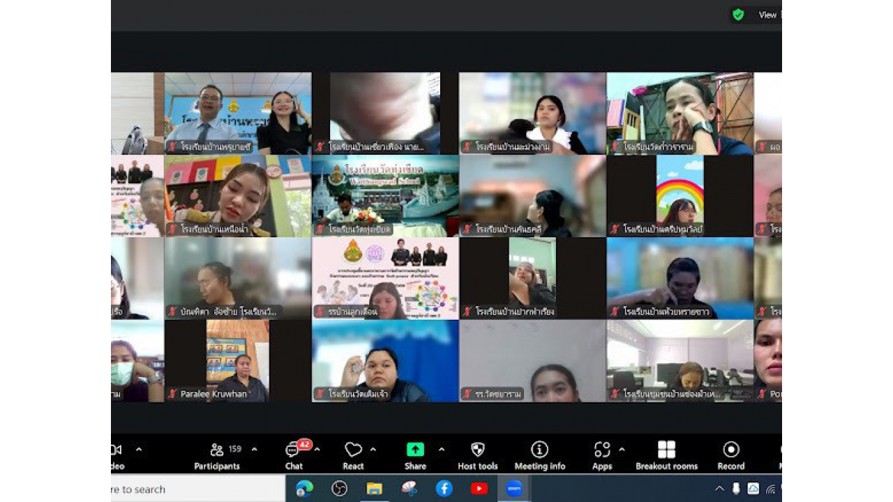Open Breakout rooms
893x502 pixels.
point(666,455)
